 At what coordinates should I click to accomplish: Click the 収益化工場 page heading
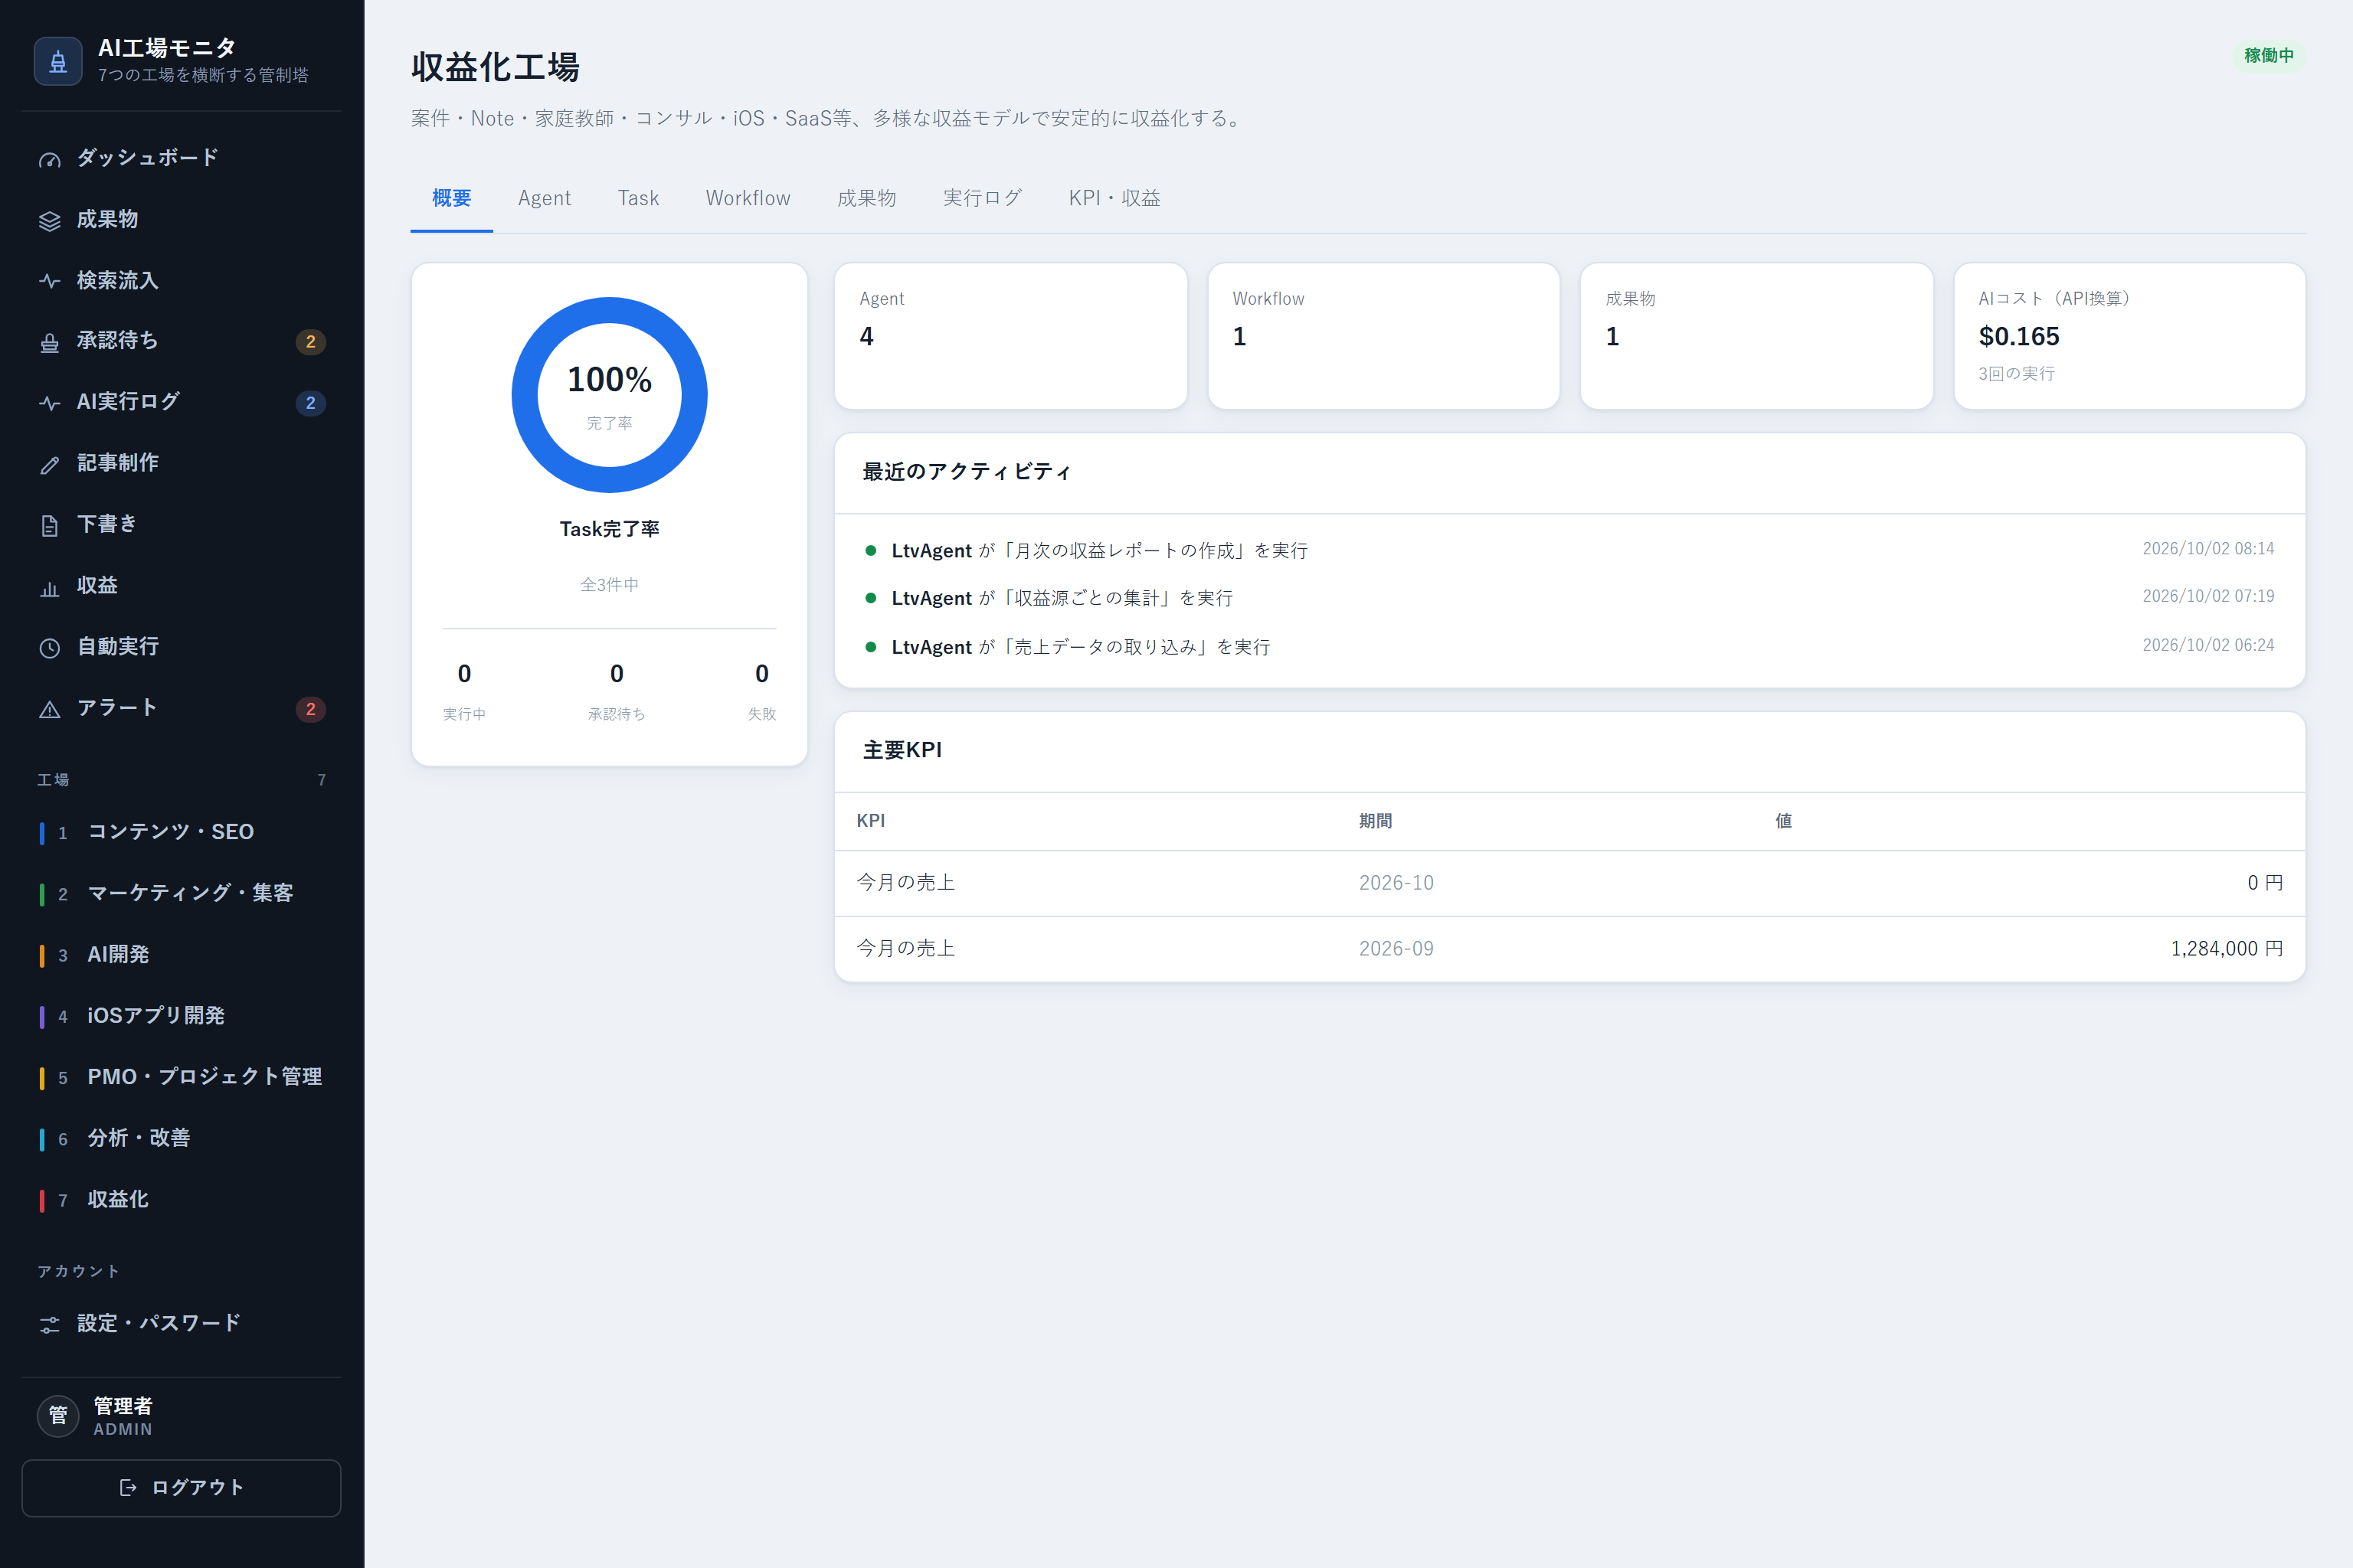pos(496,67)
